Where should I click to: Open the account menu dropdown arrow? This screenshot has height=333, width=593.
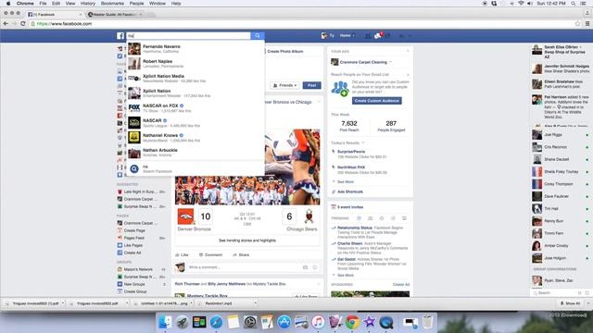(410, 36)
